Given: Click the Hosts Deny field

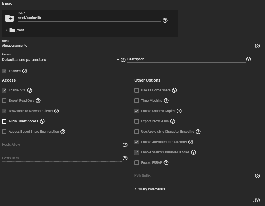Looking at the screenshot, I should pyautogui.click(x=62, y=158).
